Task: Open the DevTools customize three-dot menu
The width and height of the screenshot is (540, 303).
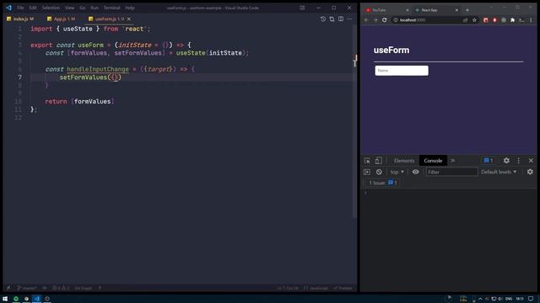Action: [x=518, y=161]
